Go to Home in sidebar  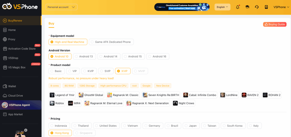coord(20,30)
